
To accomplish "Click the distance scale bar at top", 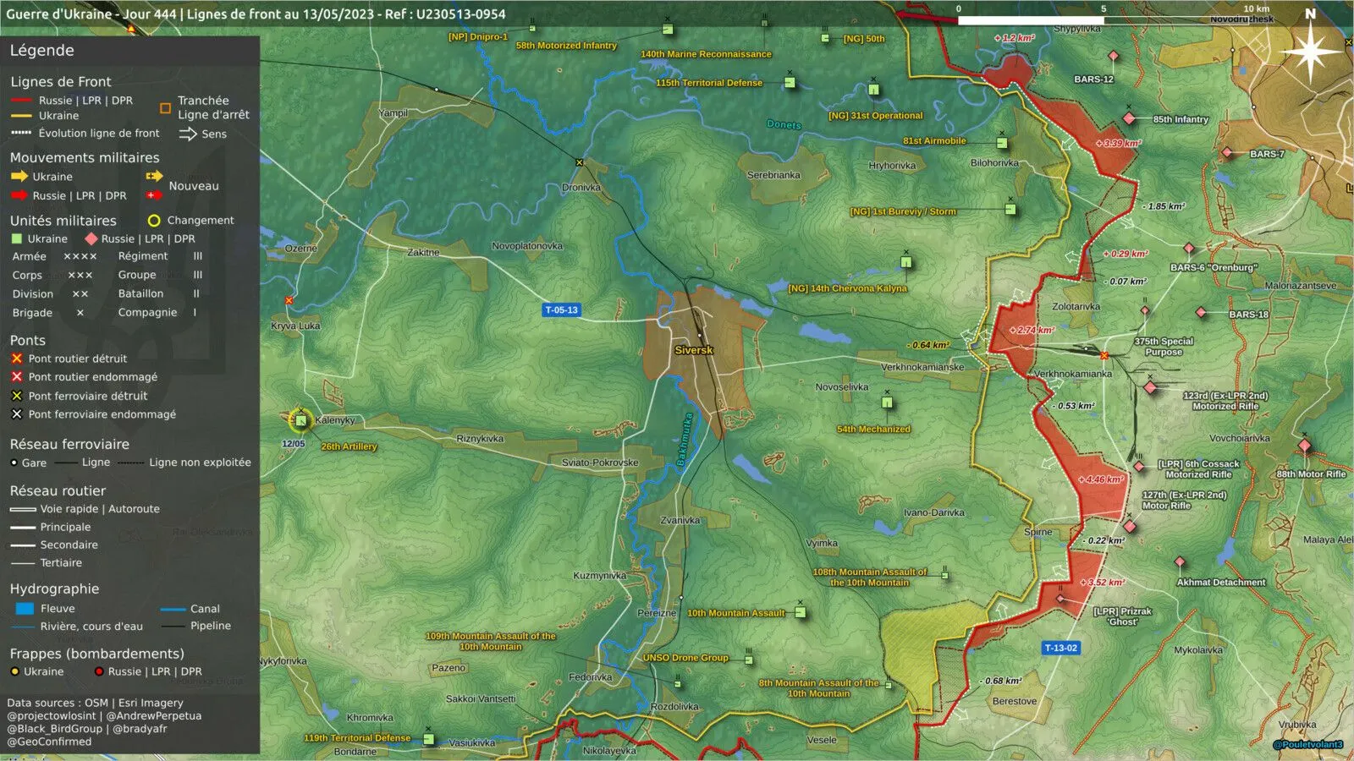I will (1104, 20).
